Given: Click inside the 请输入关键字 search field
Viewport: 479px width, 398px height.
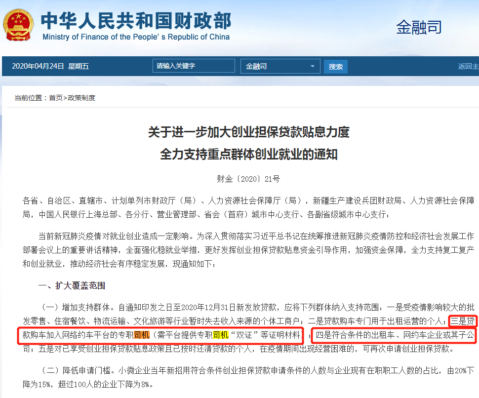Looking at the screenshot, I should 194,65.
